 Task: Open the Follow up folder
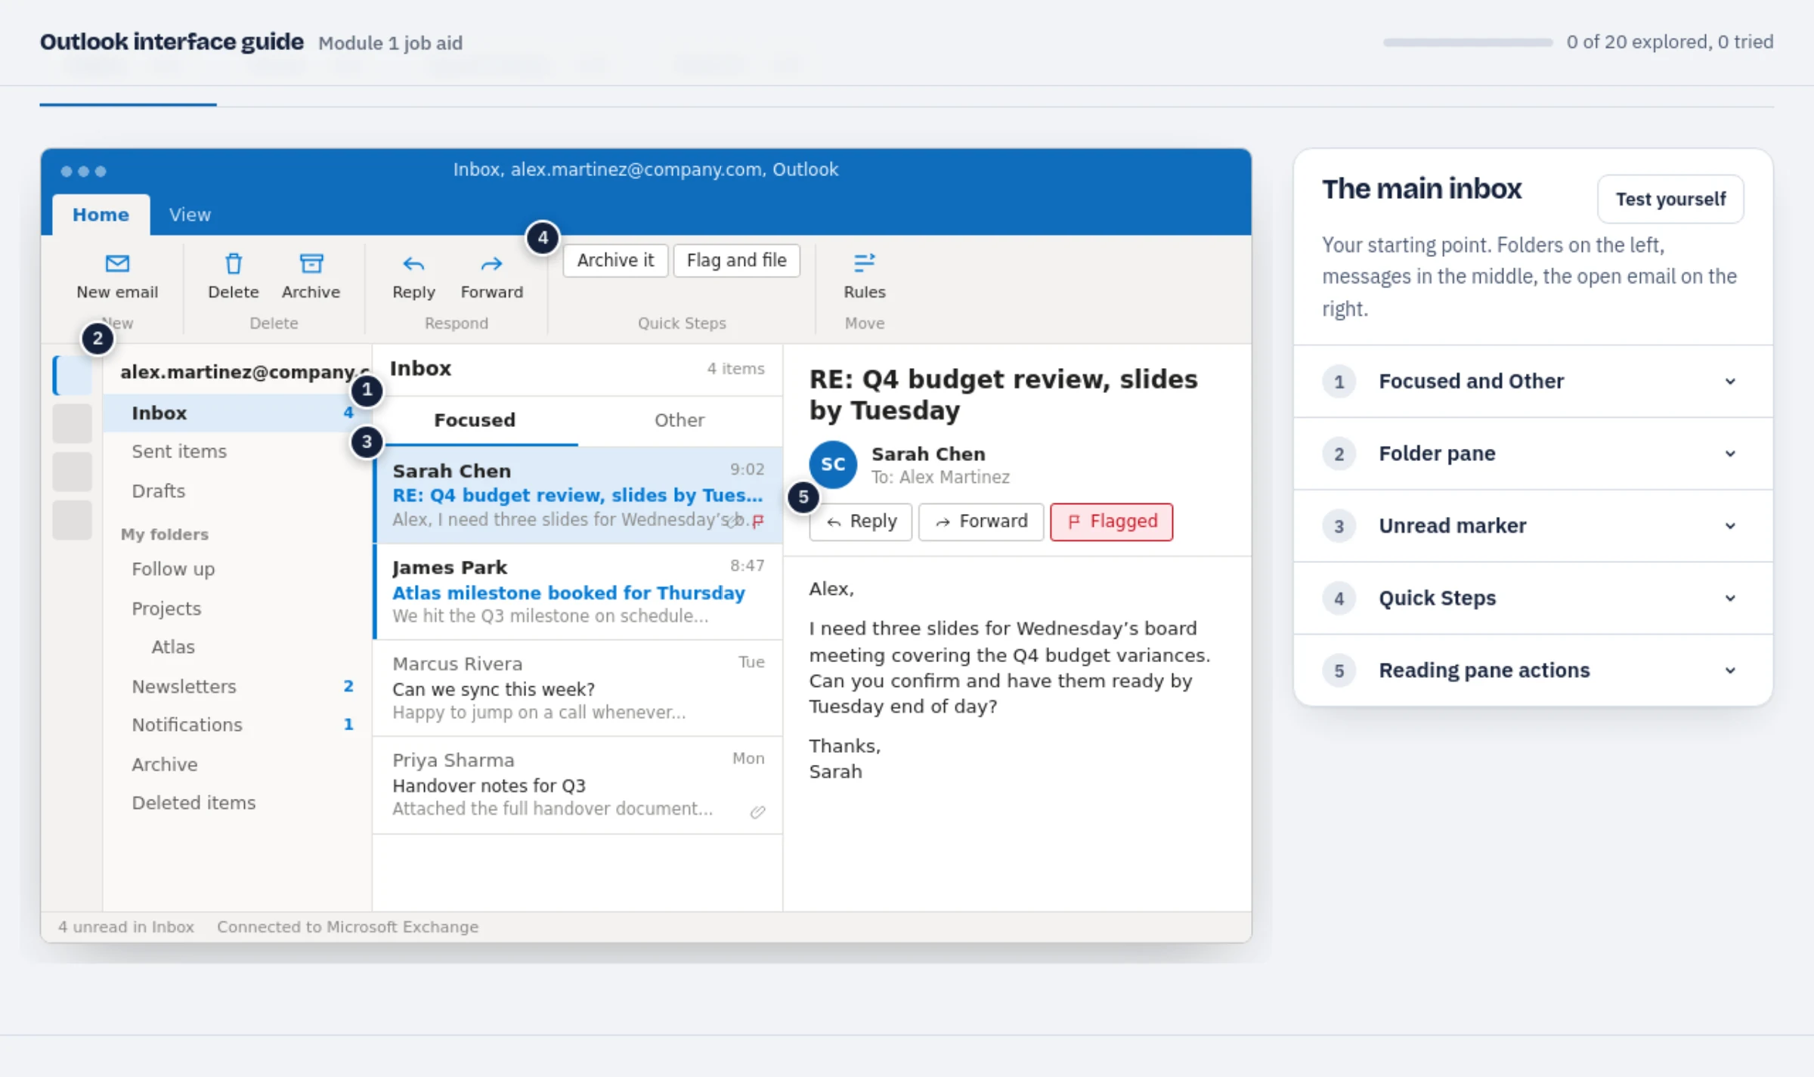point(237,568)
